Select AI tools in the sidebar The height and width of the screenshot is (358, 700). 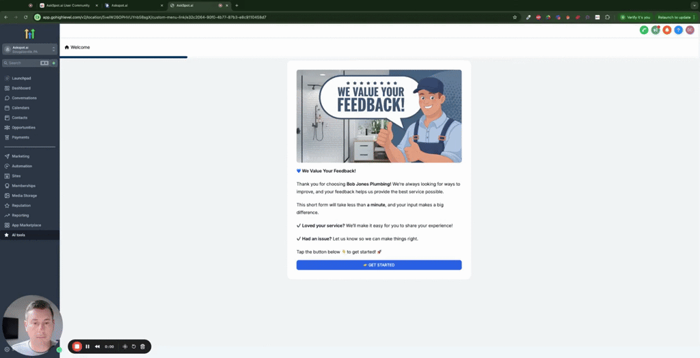[x=29, y=235]
